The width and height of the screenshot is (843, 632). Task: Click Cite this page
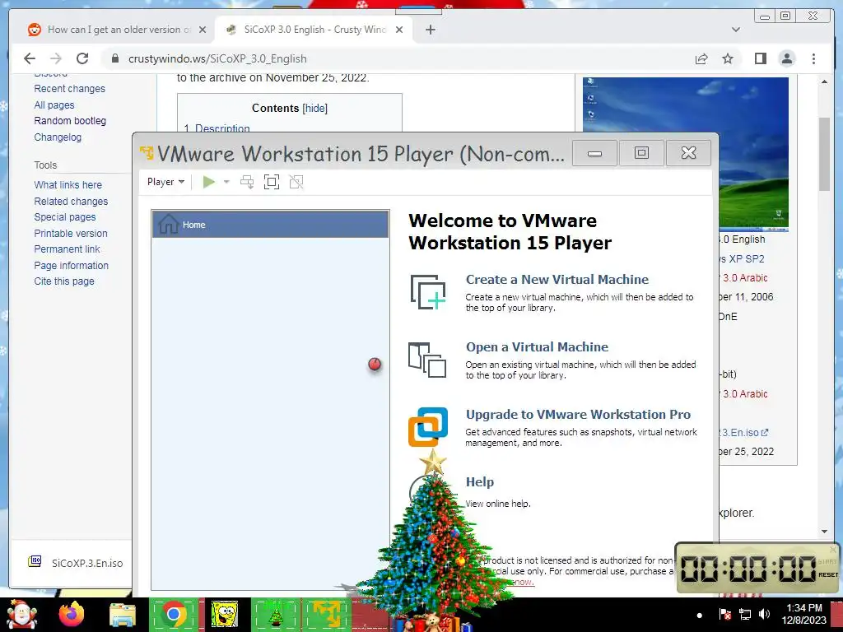64,281
